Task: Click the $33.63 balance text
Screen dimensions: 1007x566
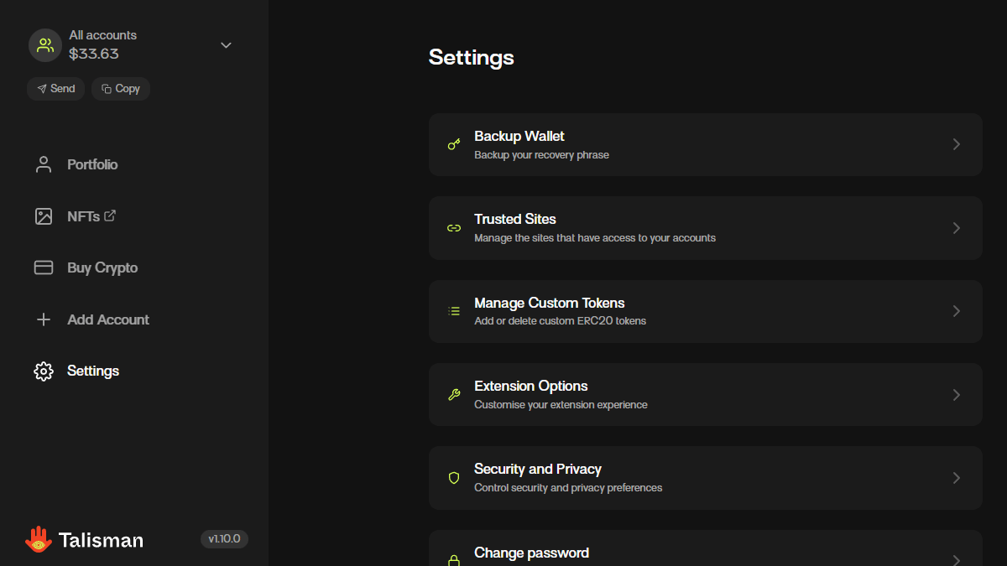Action: [x=94, y=55]
